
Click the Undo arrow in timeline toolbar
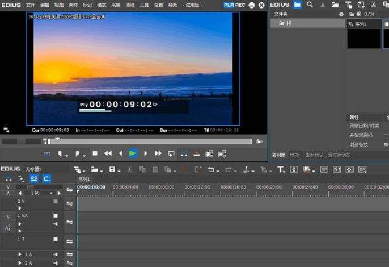click(x=211, y=169)
